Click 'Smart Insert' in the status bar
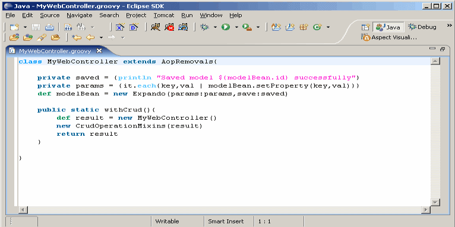 (x=226, y=222)
